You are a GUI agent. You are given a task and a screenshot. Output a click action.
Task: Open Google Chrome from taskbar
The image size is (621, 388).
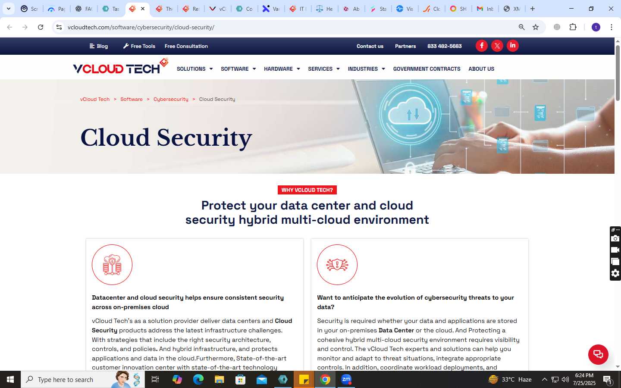[325, 379]
